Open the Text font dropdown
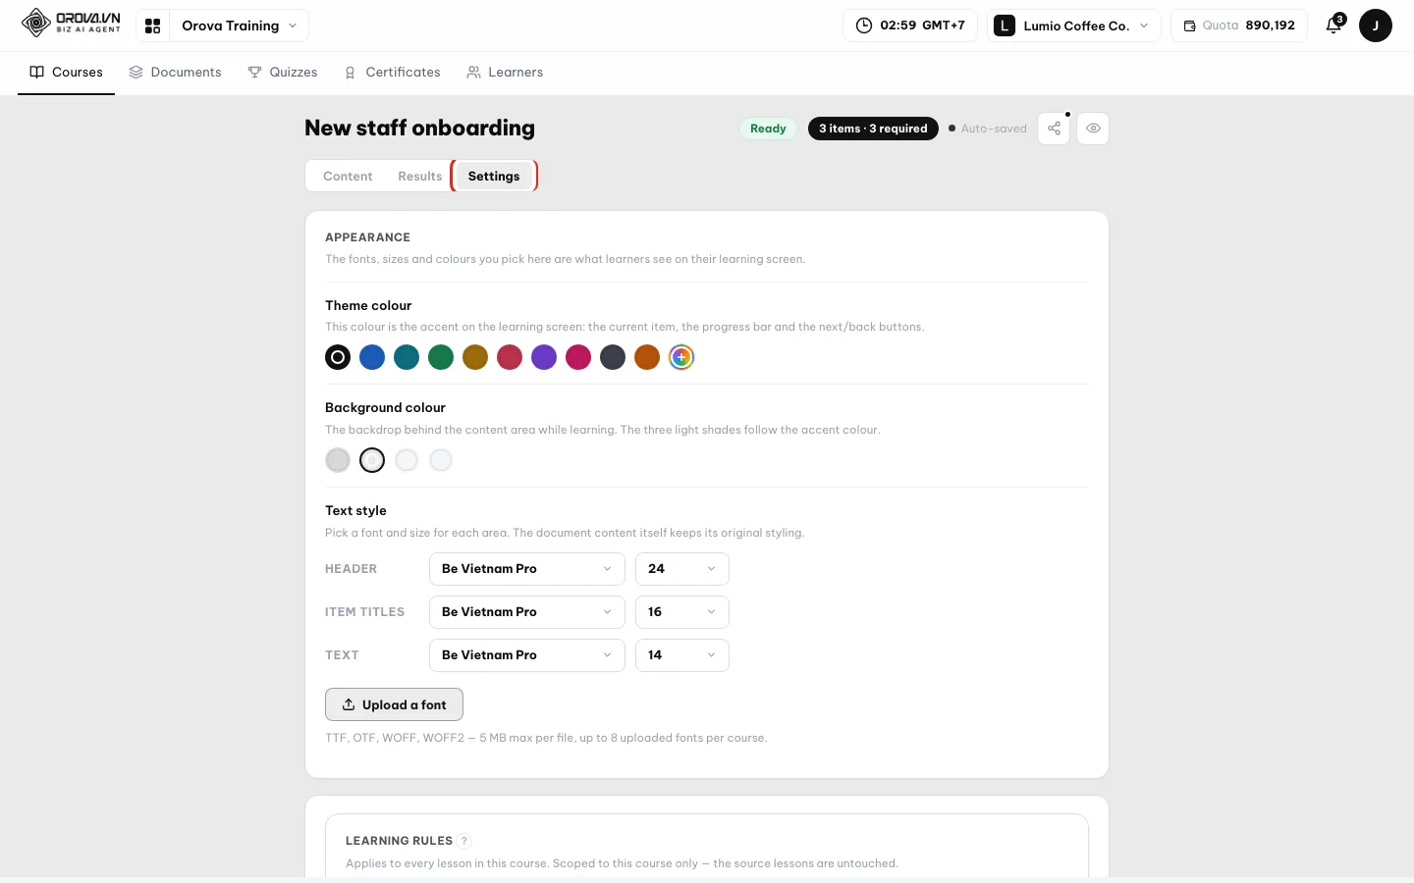1414x883 pixels. (x=527, y=655)
